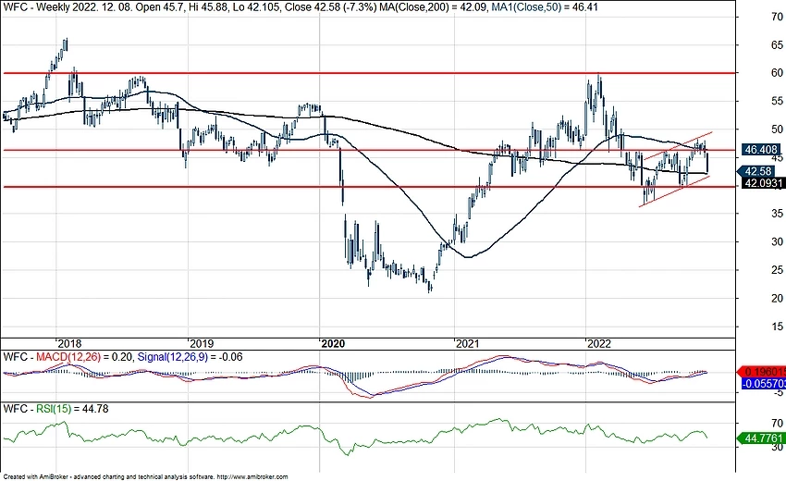786x481 pixels.
Task: Click the bold 2020 year label
Action: (333, 343)
